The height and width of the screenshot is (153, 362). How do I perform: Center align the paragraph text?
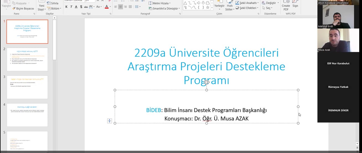[121, 7]
